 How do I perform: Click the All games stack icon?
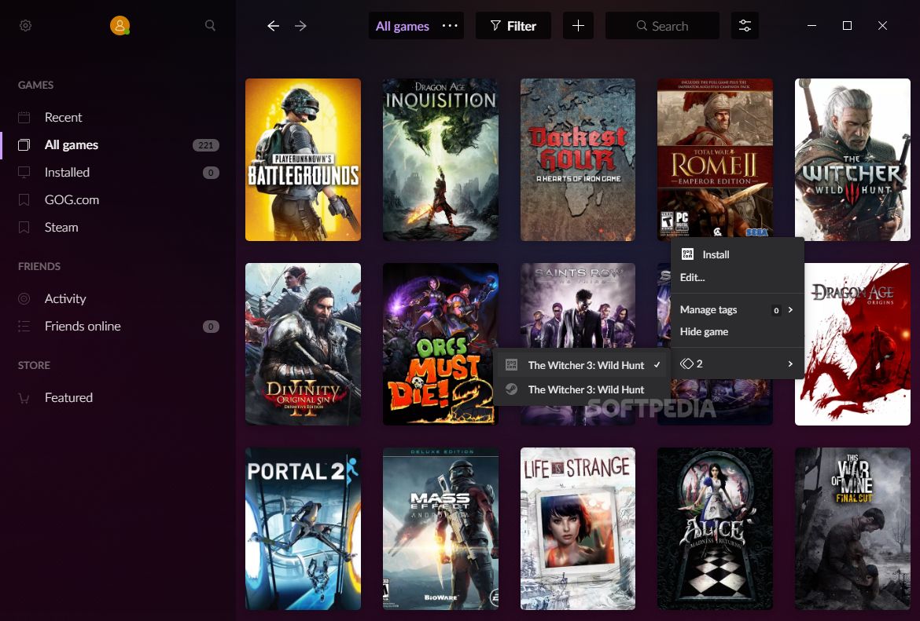point(24,144)
